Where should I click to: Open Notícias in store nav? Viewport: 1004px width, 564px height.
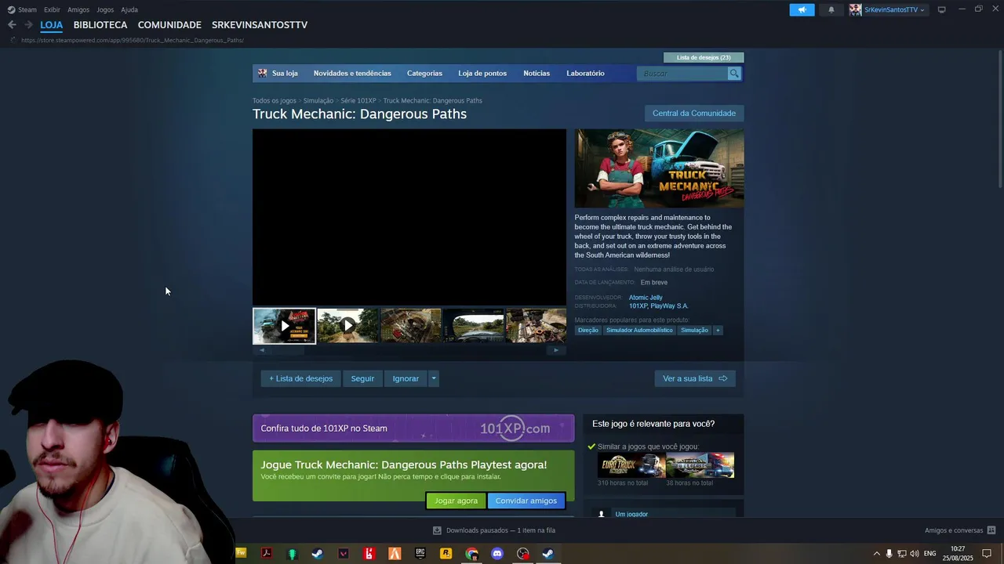(537, 74)
